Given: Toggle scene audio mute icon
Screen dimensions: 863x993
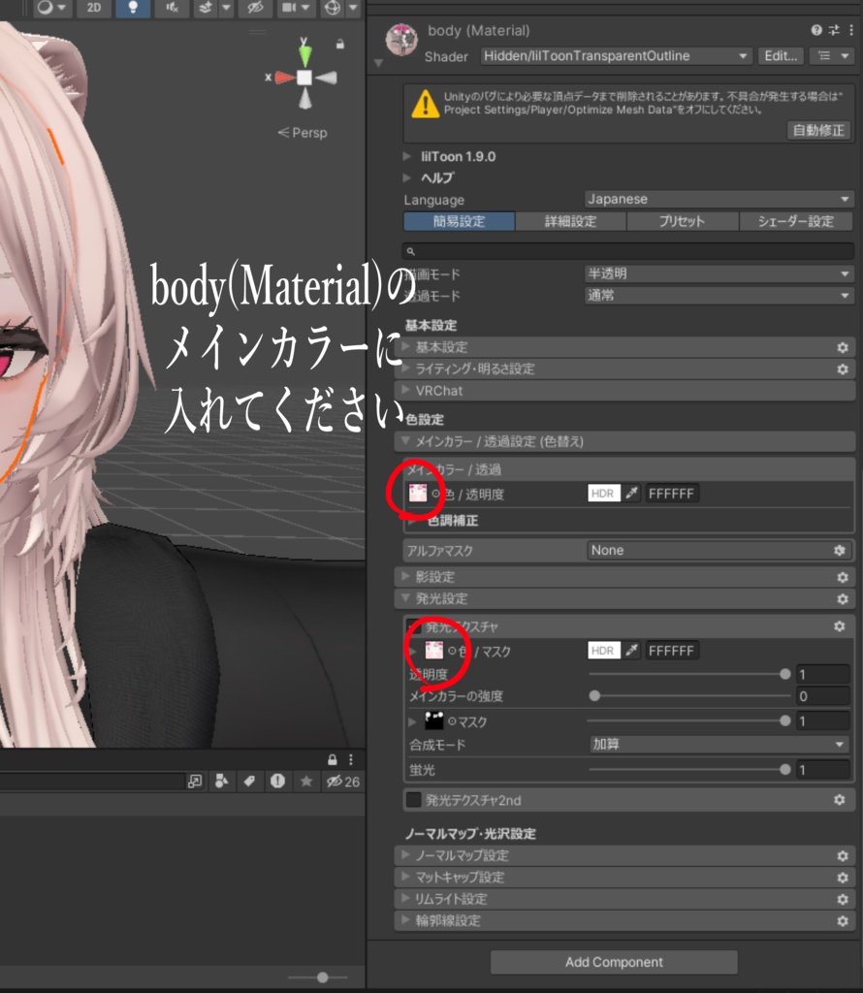Looking at the screenshot, I should (172, 9).
